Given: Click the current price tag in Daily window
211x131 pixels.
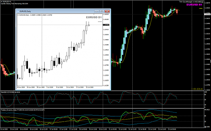Looking at the screenshot, I should pos(106,25).
